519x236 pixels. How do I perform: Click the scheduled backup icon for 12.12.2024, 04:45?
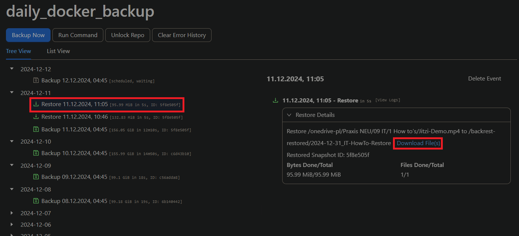click(36, 81)
